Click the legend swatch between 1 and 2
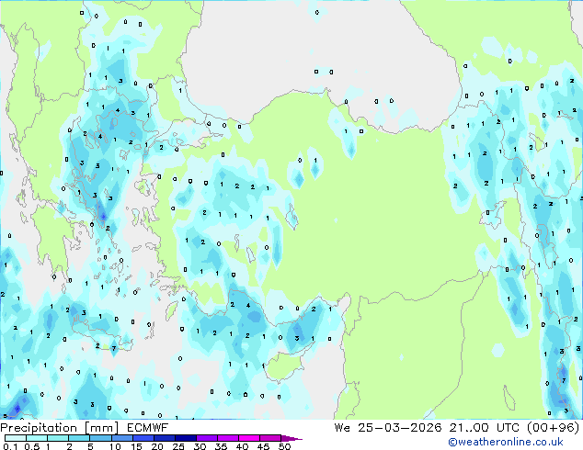 58,438
